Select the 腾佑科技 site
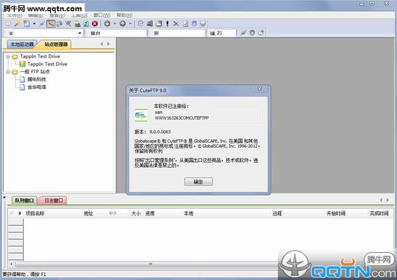 pos(36,79)
